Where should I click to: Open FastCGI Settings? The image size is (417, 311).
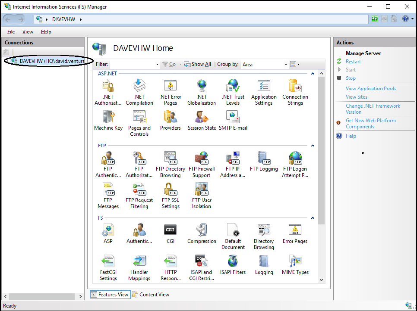pyautogui.click(x=108, y=267)
